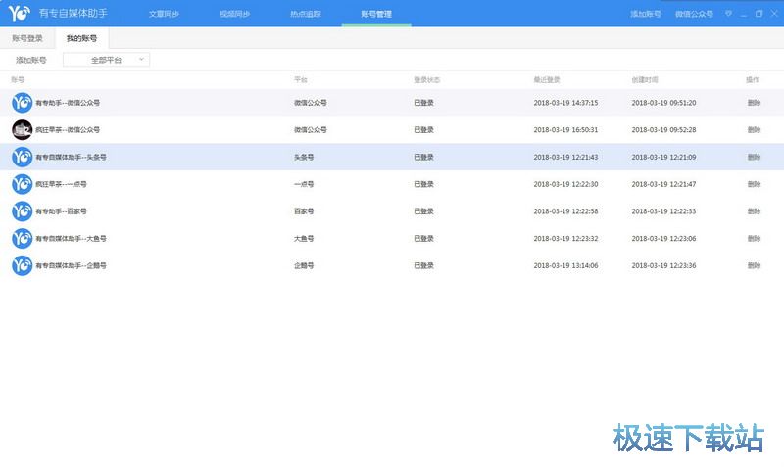
Task: Click platform cell 百家号
Action: click(304, 211)
